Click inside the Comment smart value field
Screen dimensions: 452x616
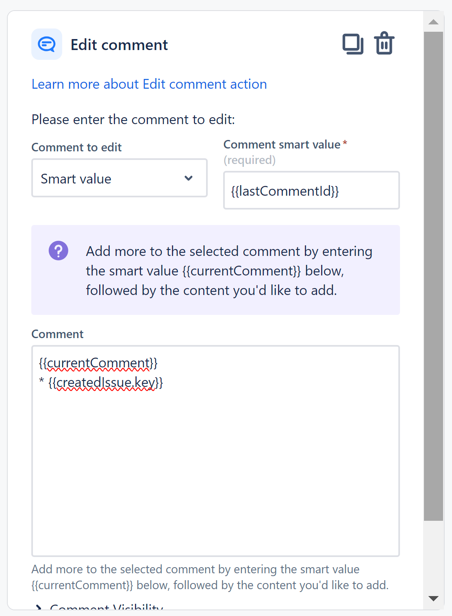click(x=311, y=190)
